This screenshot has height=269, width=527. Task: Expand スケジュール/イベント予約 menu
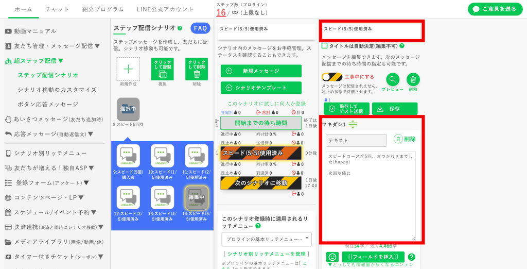pyautogui.click(x=51, y=212)
